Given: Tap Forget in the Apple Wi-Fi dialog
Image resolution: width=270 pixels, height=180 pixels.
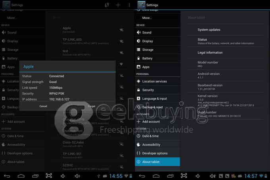Looking at the screenshot, I should (x=91, y=106).
